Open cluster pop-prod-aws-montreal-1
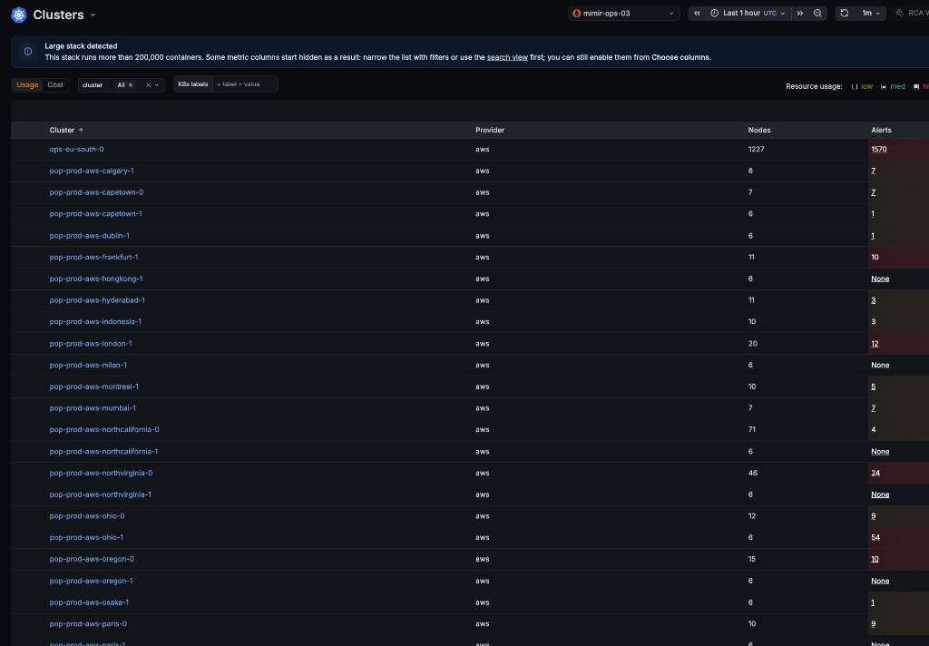Image resolution: width=929 pixels, height=646 pixels. coord(94,387)
